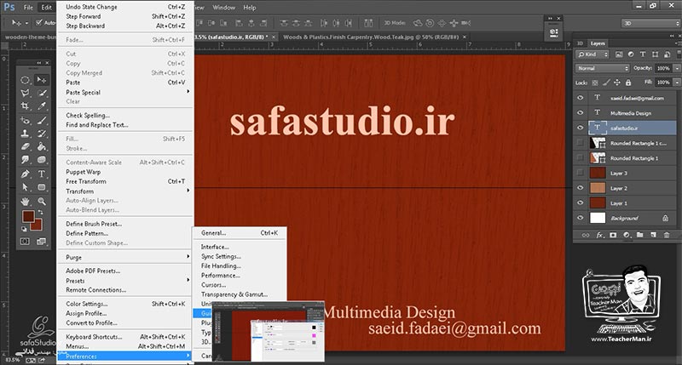Choose Step Backward from Edit menu

coord(125,26)
